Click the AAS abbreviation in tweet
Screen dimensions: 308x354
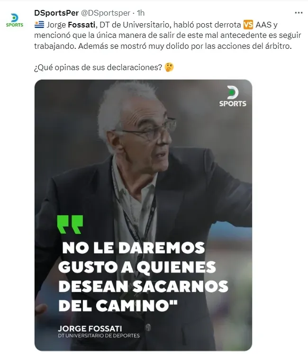(x=263, y=25)
